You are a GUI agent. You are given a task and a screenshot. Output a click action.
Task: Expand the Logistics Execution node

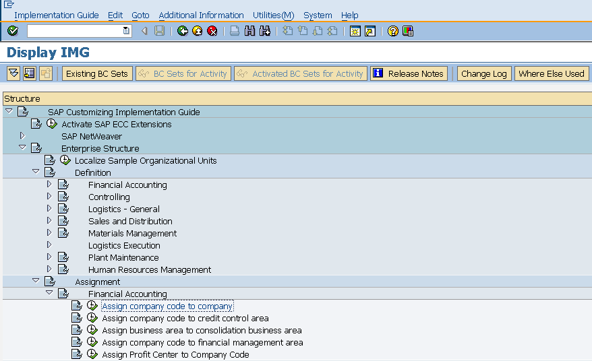point(49,244)
